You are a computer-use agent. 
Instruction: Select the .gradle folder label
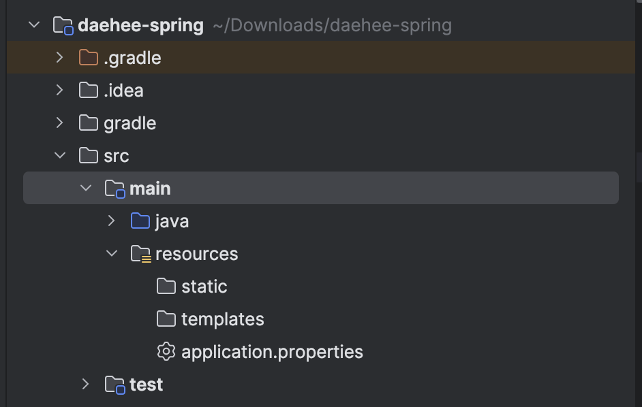132,58
